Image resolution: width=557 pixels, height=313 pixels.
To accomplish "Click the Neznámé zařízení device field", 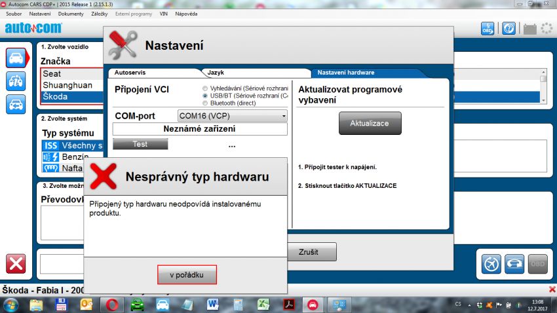I will click(200, 129).
